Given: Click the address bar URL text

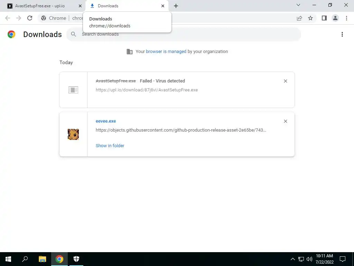Looking at the screenshot, I should [x=77, y=18].
